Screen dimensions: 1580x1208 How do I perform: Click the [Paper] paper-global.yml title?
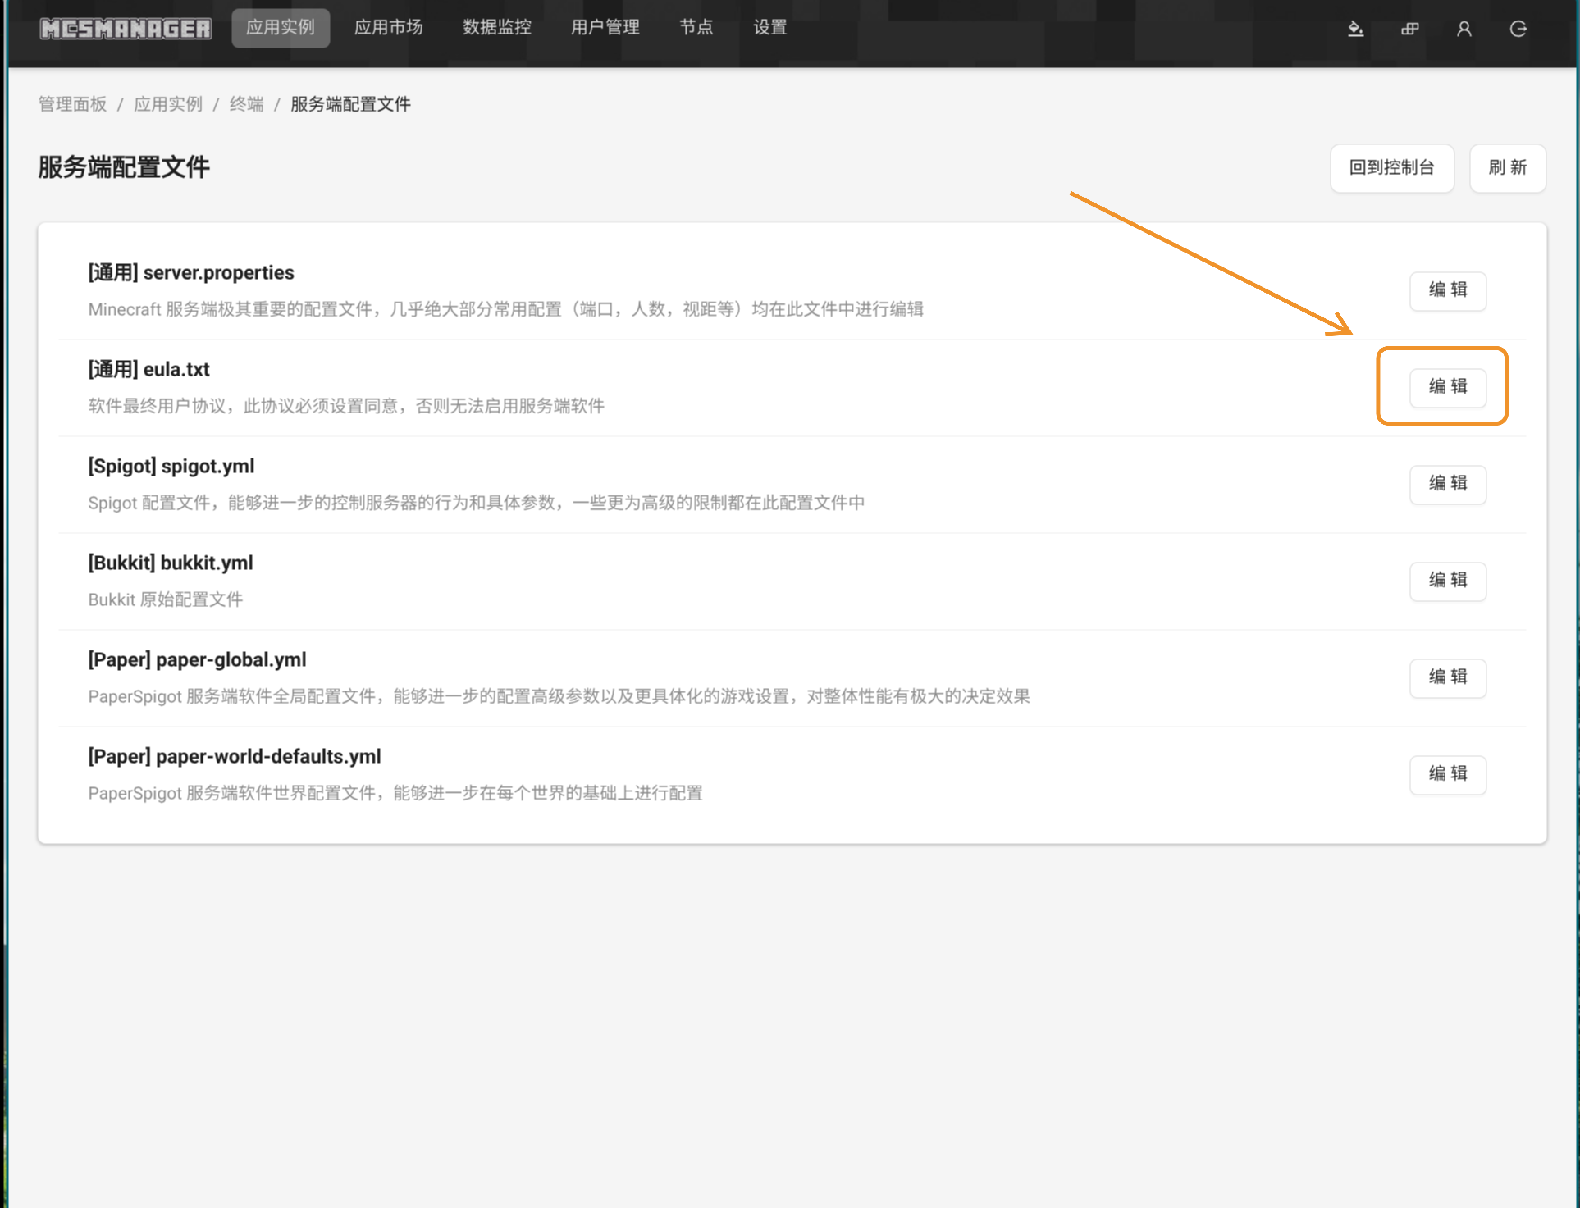pyautogui.click(x=197, y=659)
